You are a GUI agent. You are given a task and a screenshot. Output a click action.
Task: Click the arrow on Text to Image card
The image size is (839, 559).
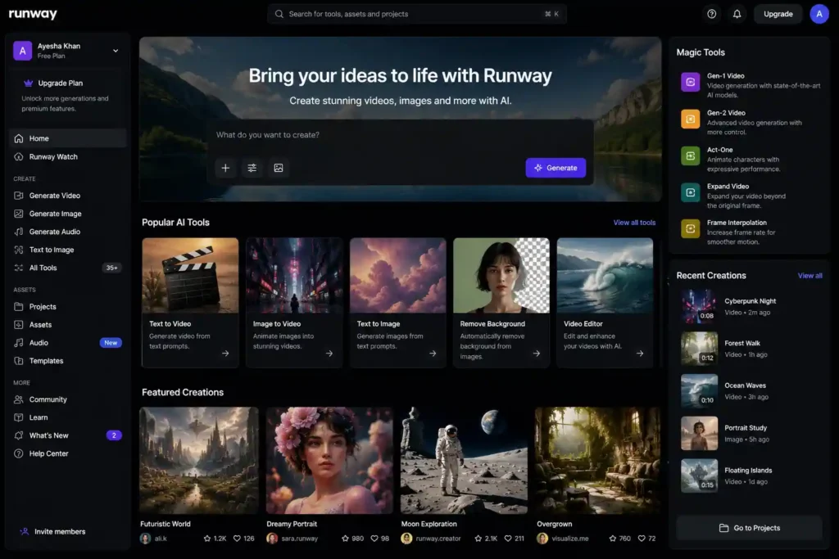pyautogui.click(x=433, y=354)
